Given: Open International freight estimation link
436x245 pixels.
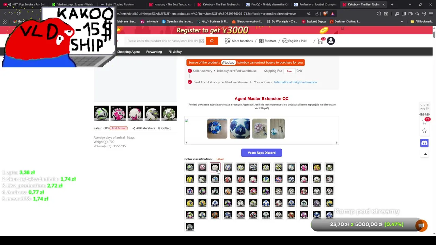Looking at the screenshot, I should [295, 82].
